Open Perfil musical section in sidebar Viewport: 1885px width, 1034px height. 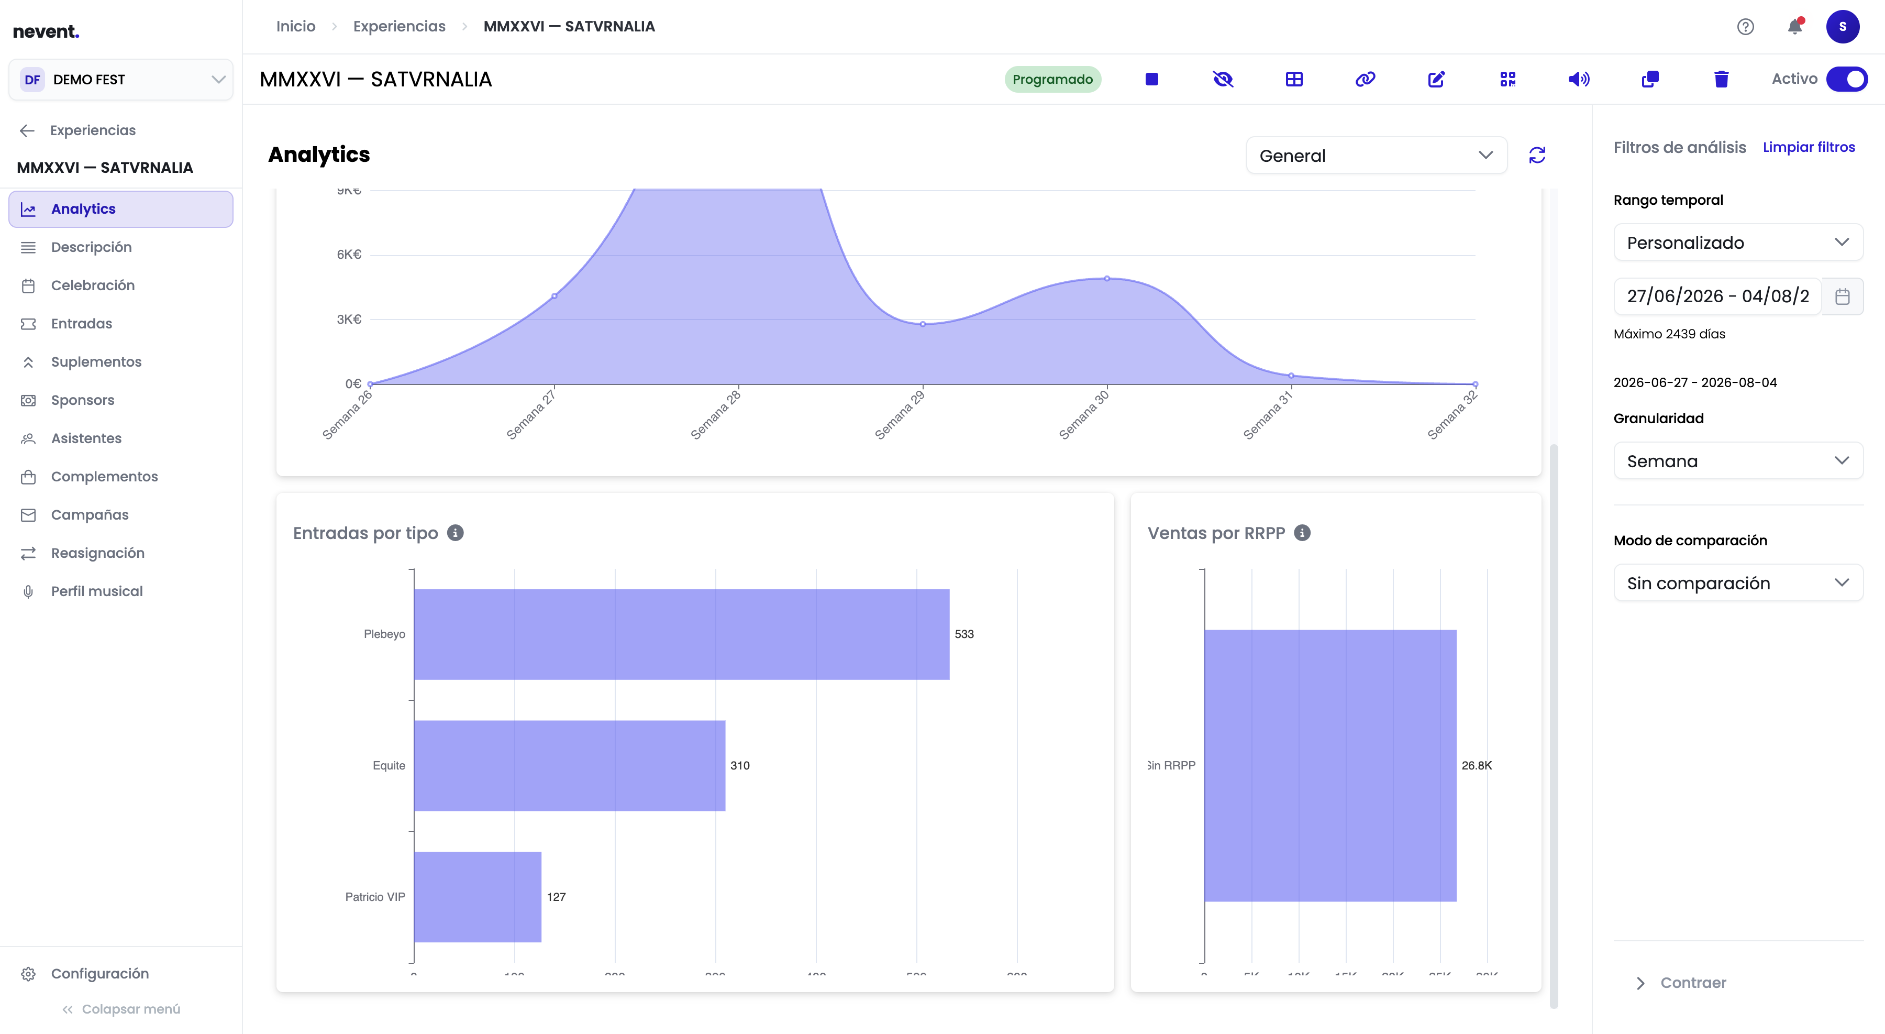121,591
